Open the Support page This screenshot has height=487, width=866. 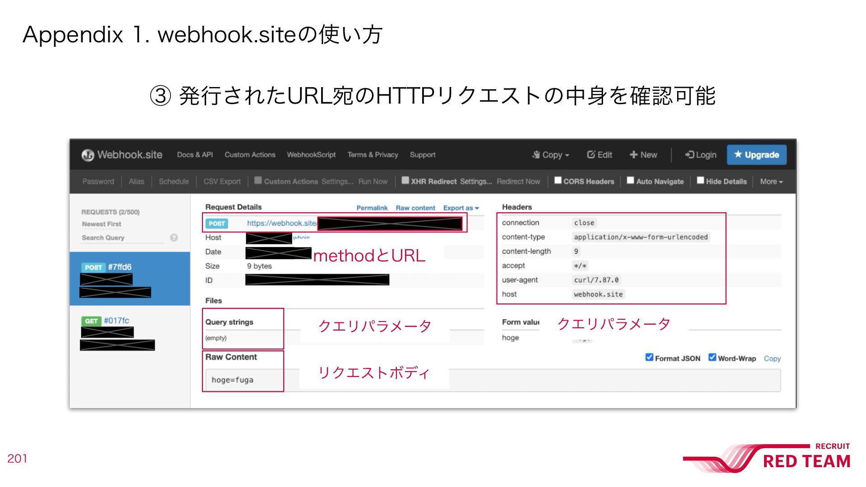coord(423,155)
